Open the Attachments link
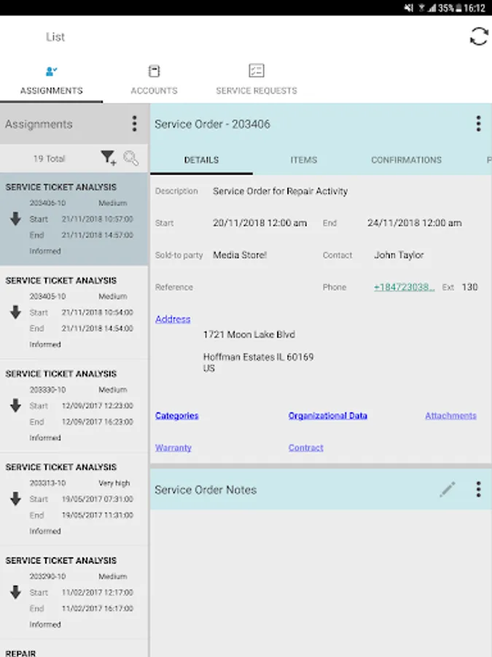492x657 pixels. [x=450, y=415]
